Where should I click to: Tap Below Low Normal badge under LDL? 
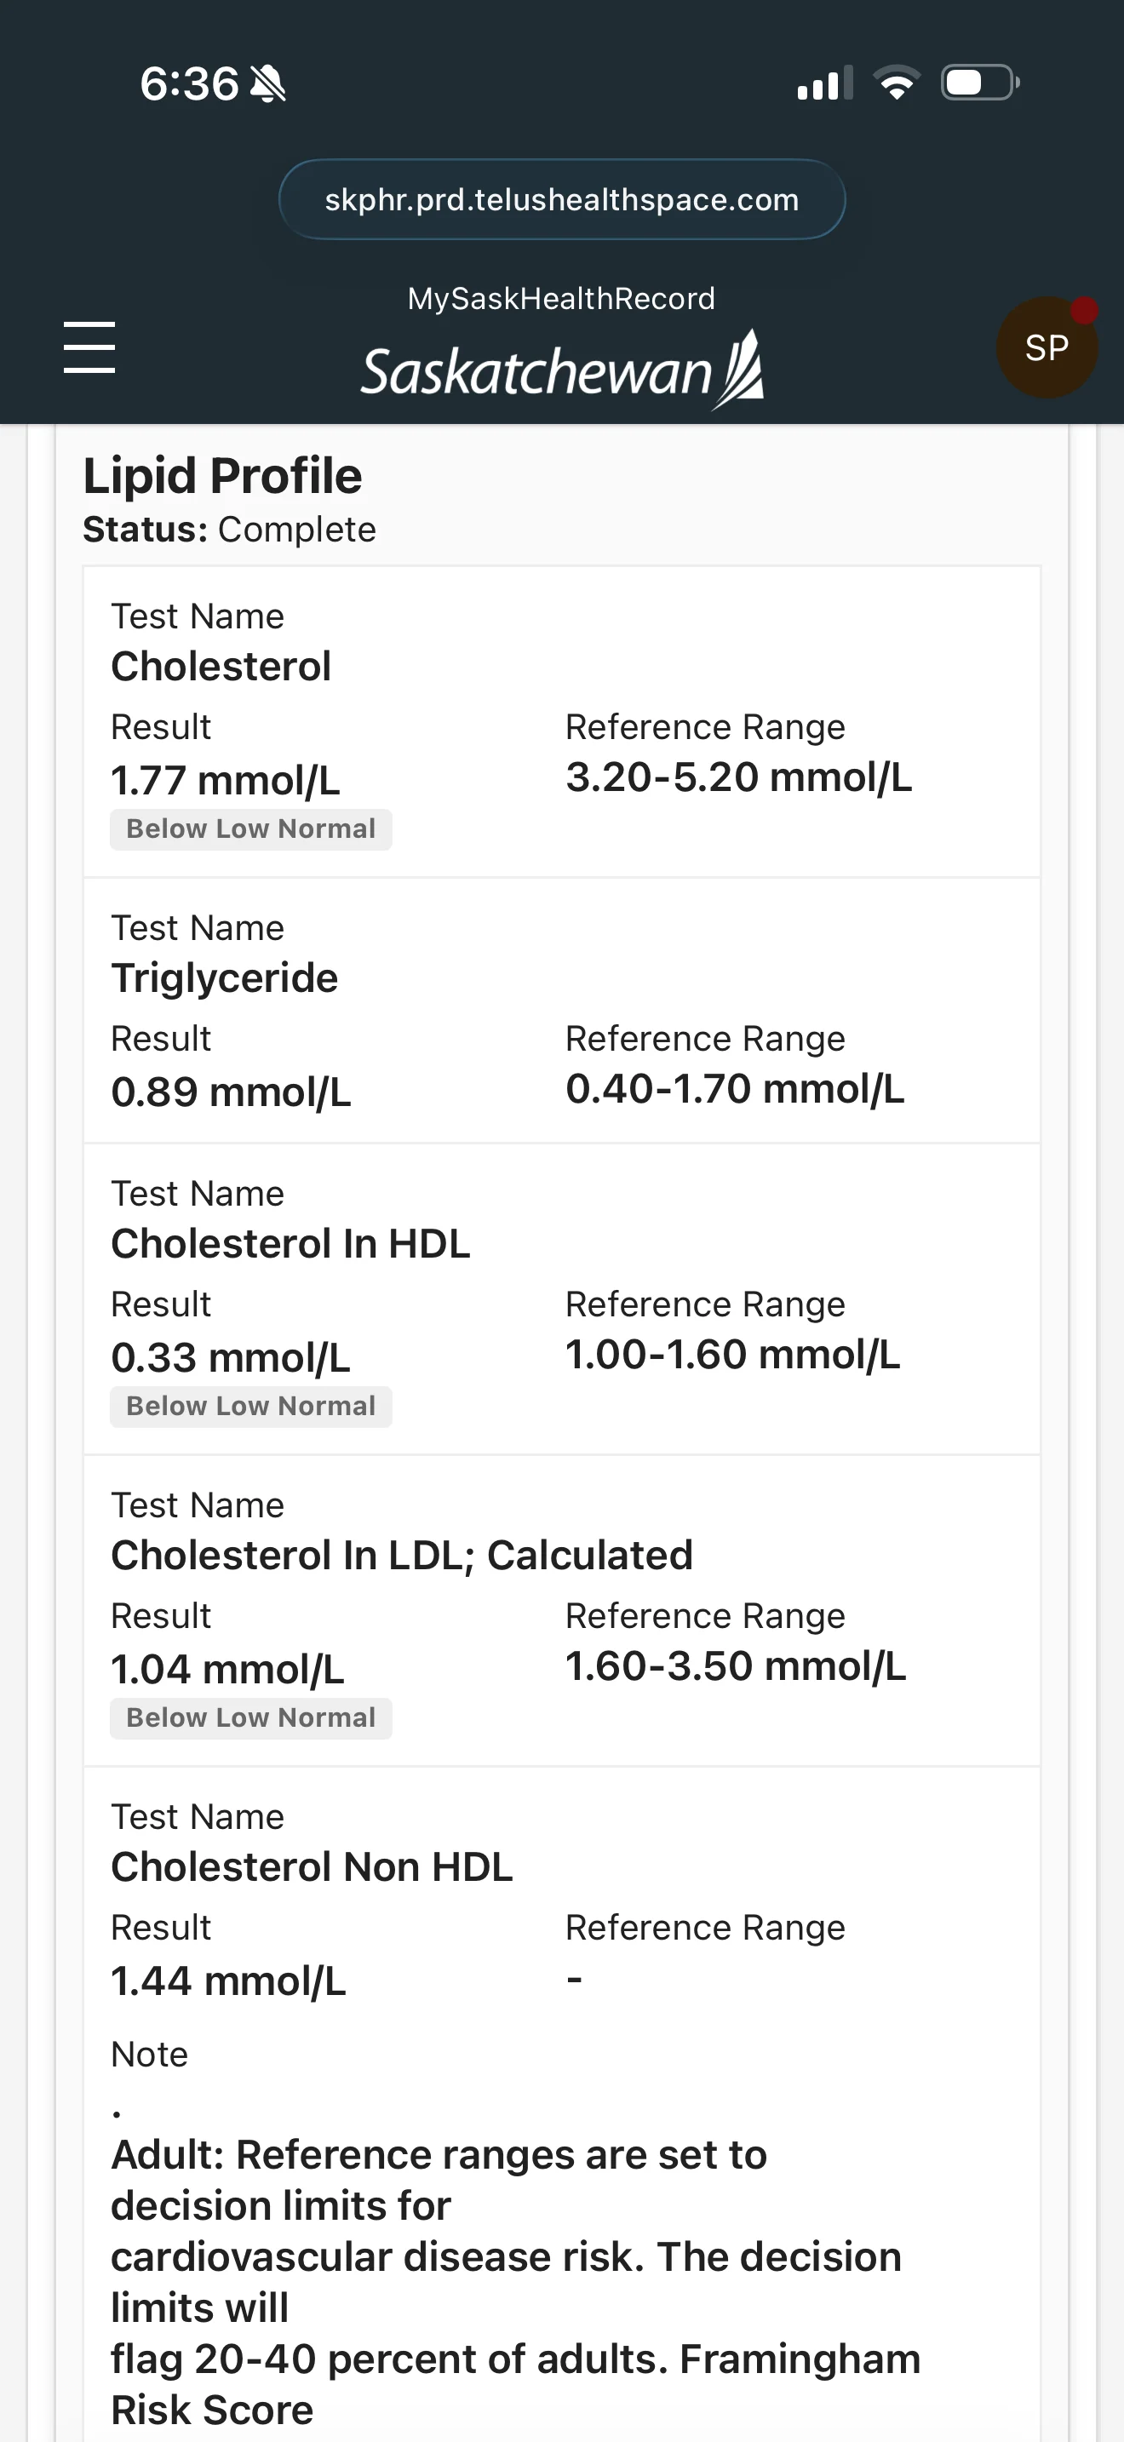click(x=251, y=1719)
